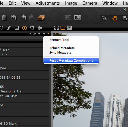Image resolution: width=128 pixels, height=127 pixels.
Task: Select the orange pan hand tool
Action: [x=115, y=18]
